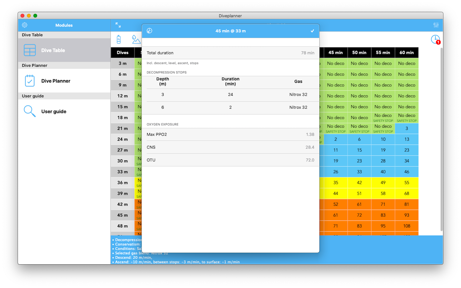Image resolution: width=461 pixels, height=288 pixels.
Task: Click the CNS value row
Action: pos(230,147)
